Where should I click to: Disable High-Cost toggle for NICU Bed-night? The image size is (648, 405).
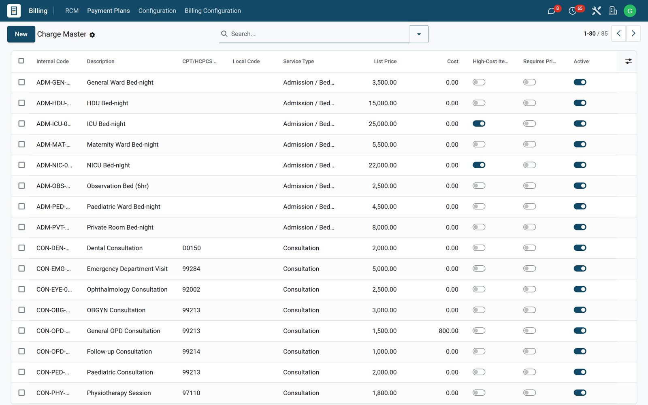479,165
